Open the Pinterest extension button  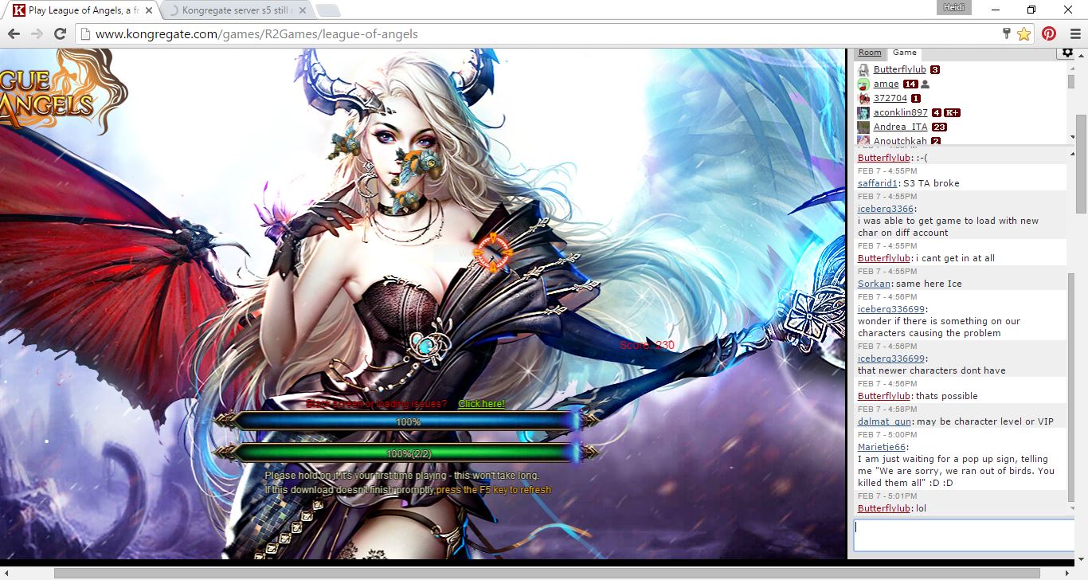click(1049, 34)
